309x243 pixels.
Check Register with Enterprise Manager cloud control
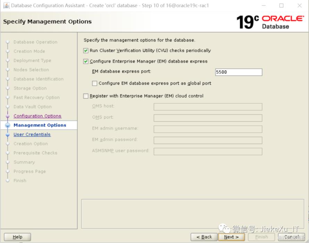pyautogui.click(x=86, y=96)
